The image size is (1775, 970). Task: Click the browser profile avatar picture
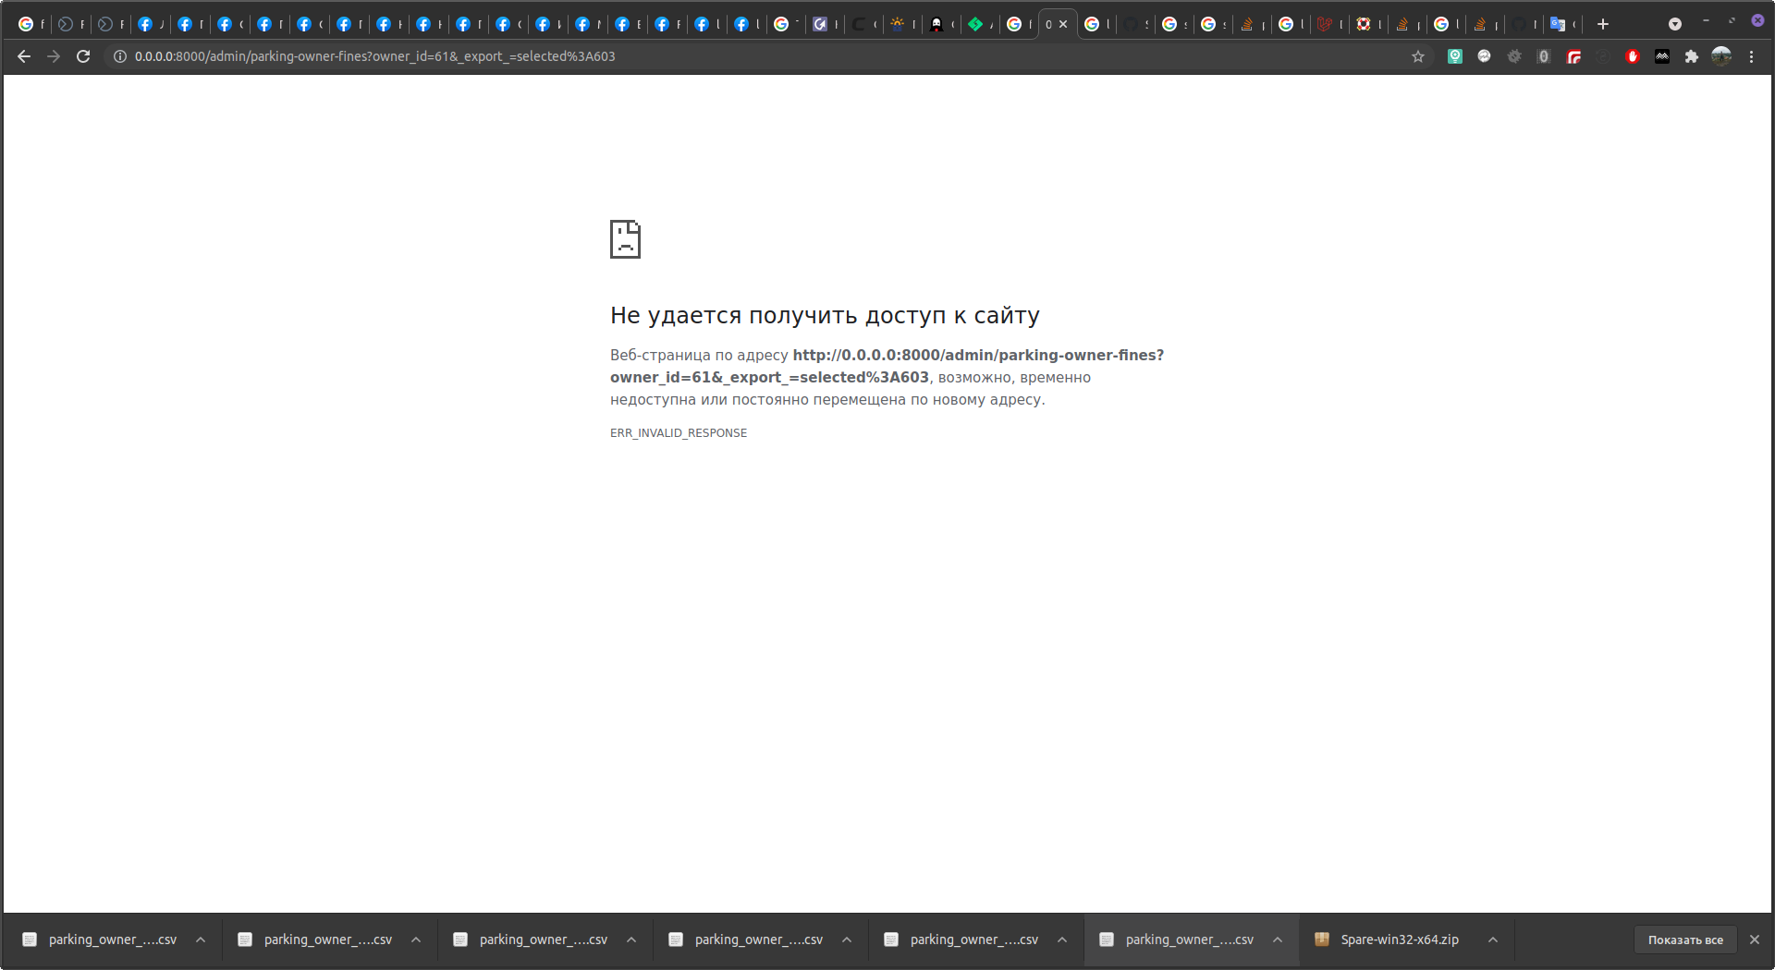coord(1721,56)
